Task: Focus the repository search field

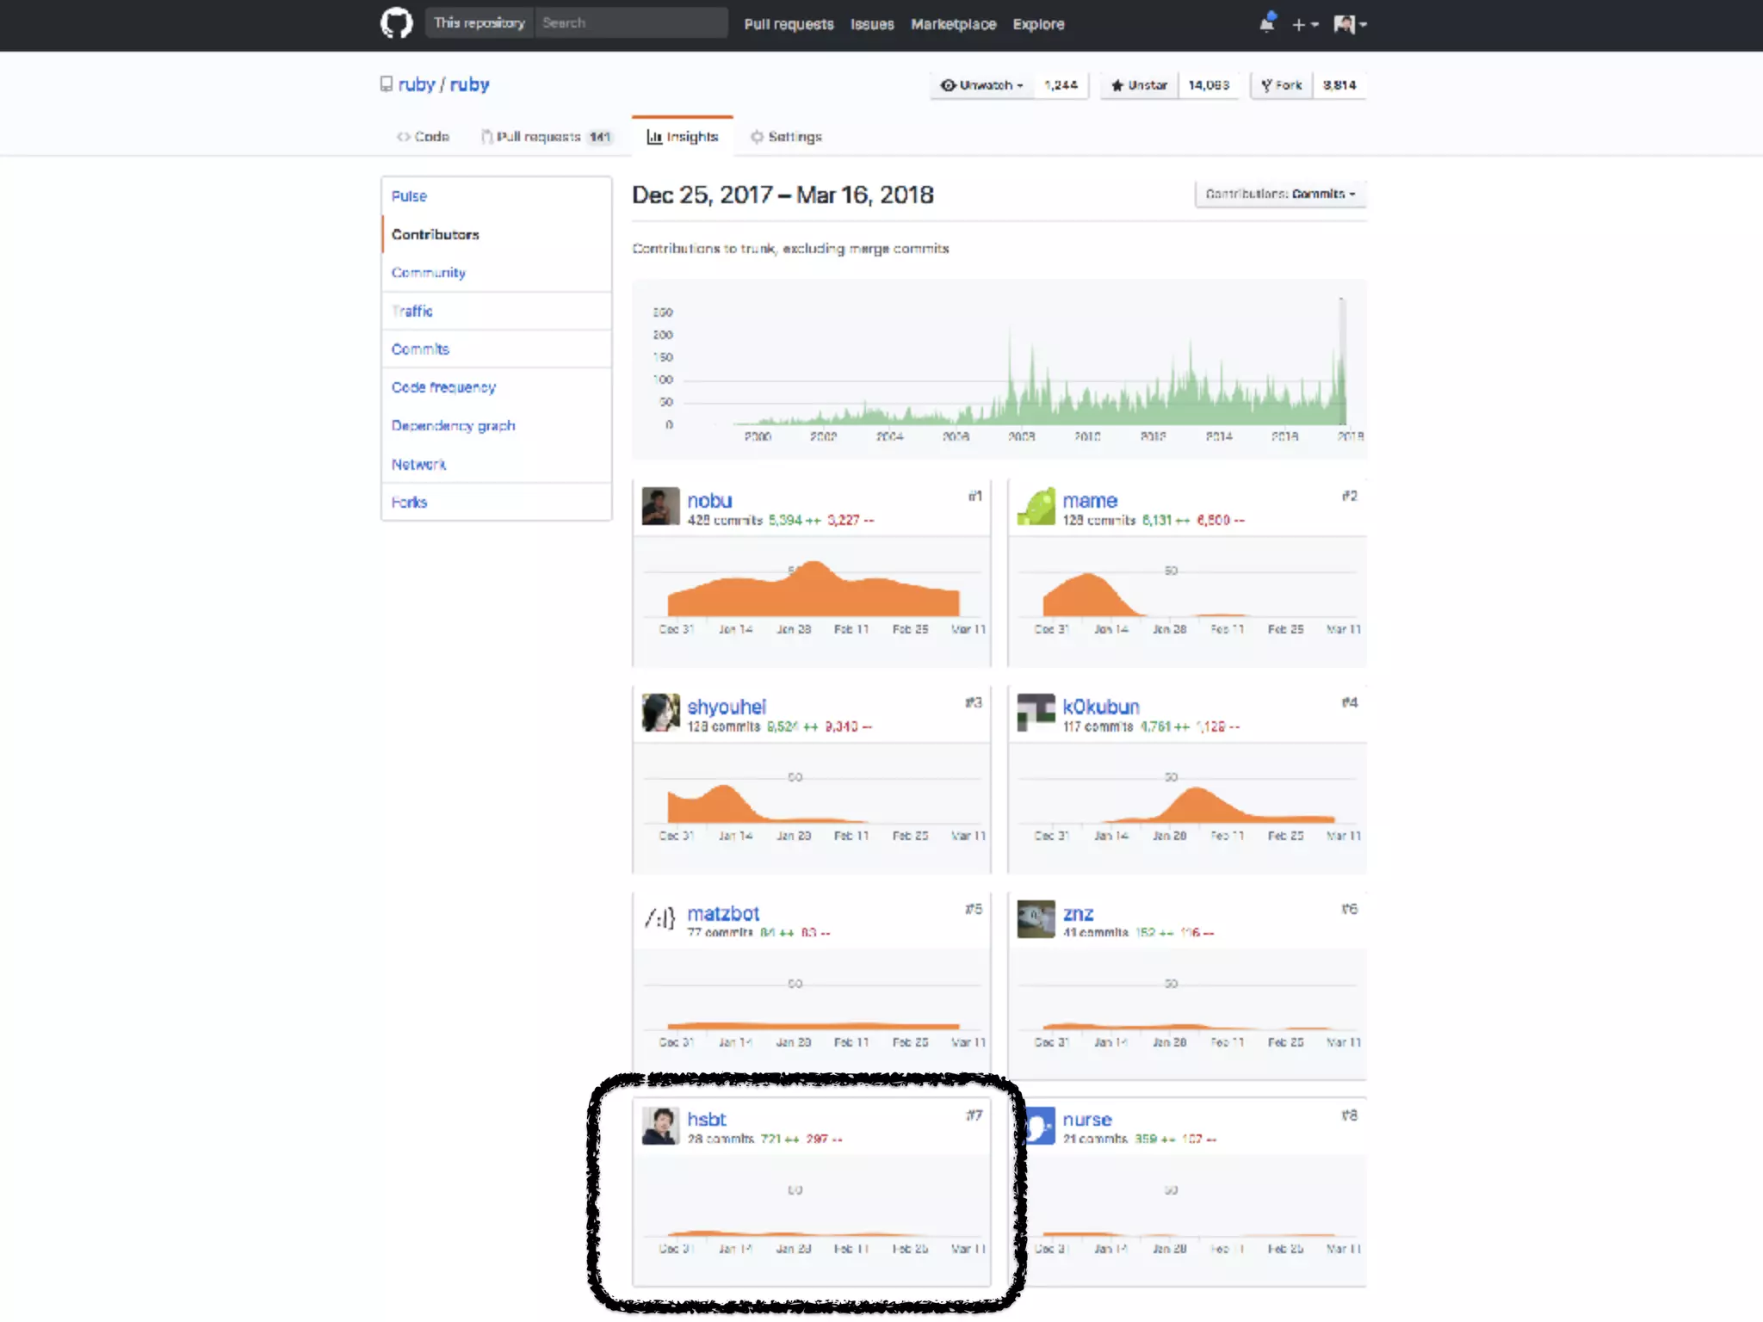Action: [630, 23]
